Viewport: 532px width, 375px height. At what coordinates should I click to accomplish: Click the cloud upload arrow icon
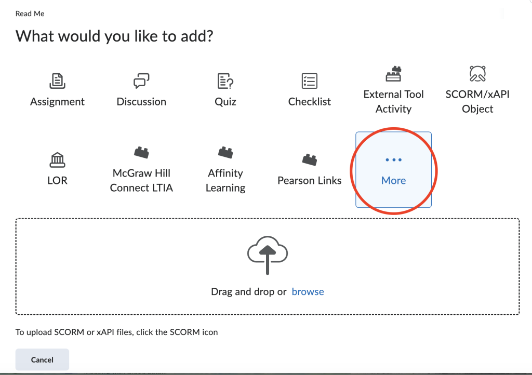pos(268,256)
